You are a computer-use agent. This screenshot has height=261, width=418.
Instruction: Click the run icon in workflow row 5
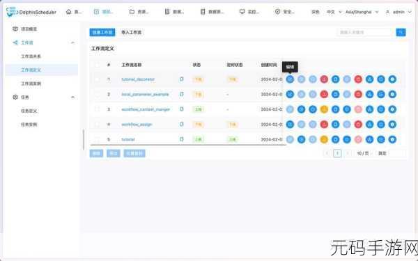tap(301, 139)
